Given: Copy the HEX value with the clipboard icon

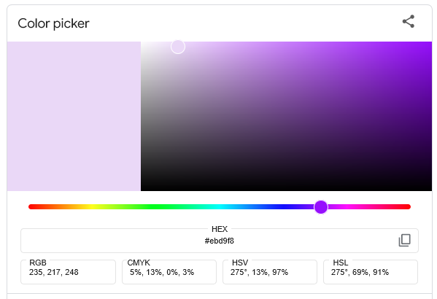Looking at the screenshot, I should tap(404, 240).
